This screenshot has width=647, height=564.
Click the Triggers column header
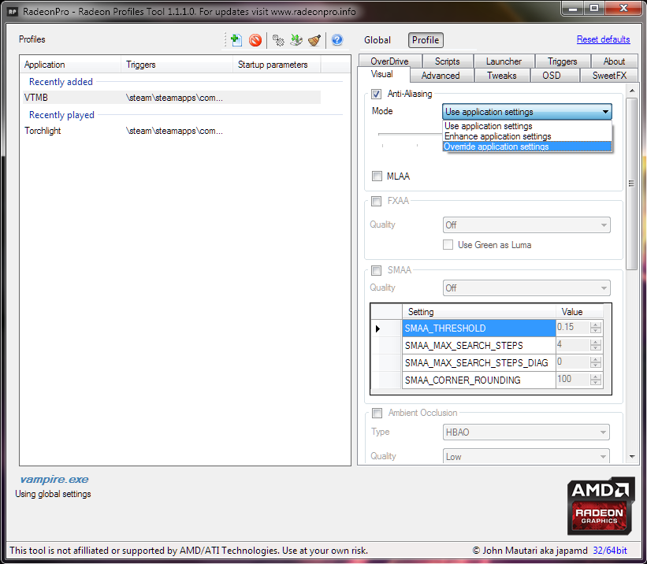[x=177, y=65]
